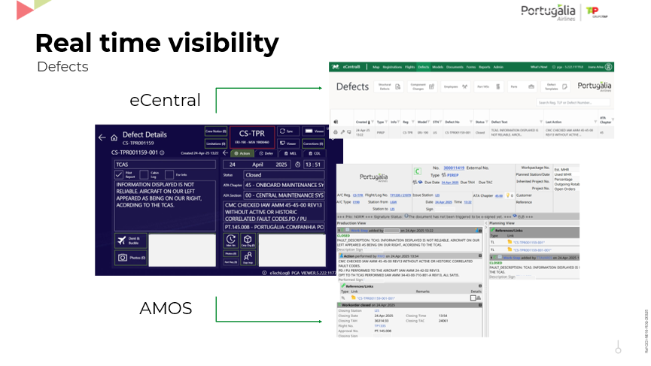This screenshot has height=366, width=651.
Task: Switch to the CDL tab
Action: pos(315,153)
